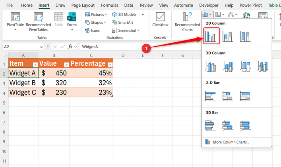Viewport: 281px width, 167px height.
Task: Click the Maps chart globe icon
Action: (246, 15)
